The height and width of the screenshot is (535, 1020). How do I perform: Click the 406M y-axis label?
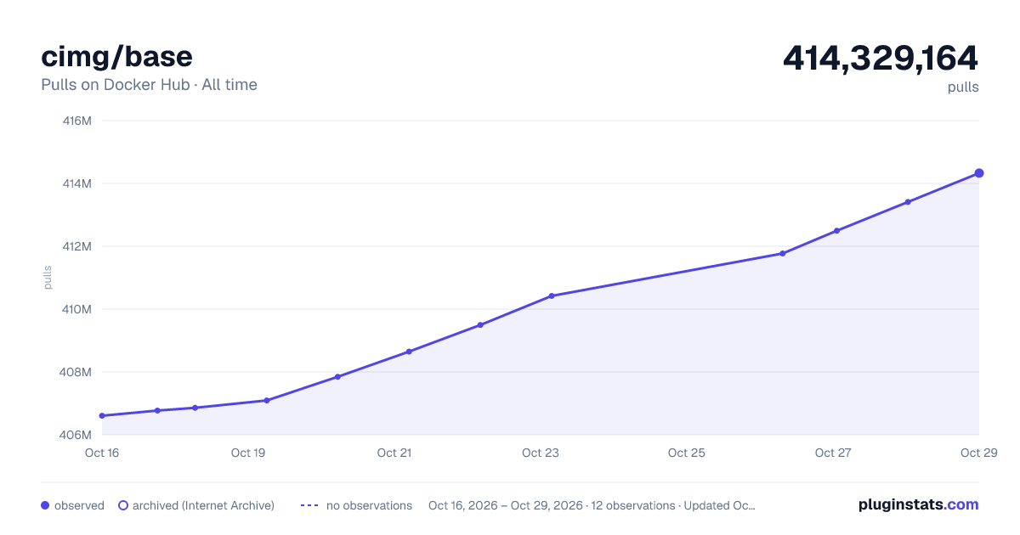tap(77, 435)
